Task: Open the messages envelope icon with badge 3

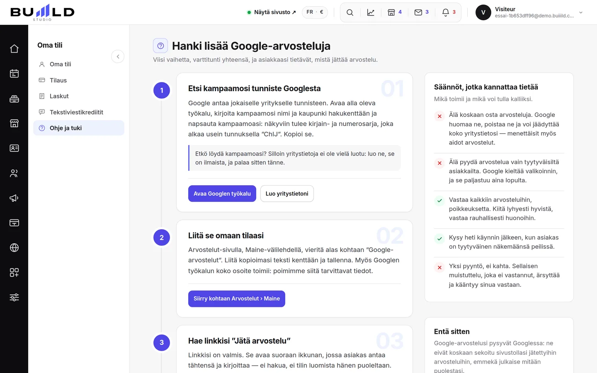Action: pos(421,12)
